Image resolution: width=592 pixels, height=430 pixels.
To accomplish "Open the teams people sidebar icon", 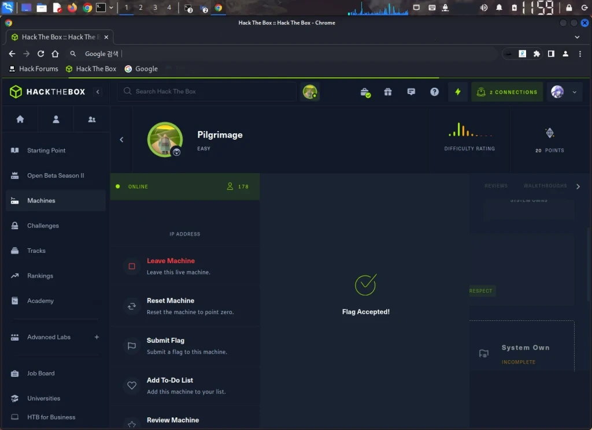I will click(x=92, y=119).
